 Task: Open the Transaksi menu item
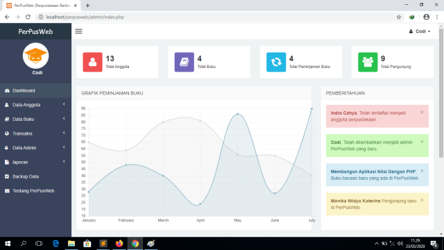[35, 133]
